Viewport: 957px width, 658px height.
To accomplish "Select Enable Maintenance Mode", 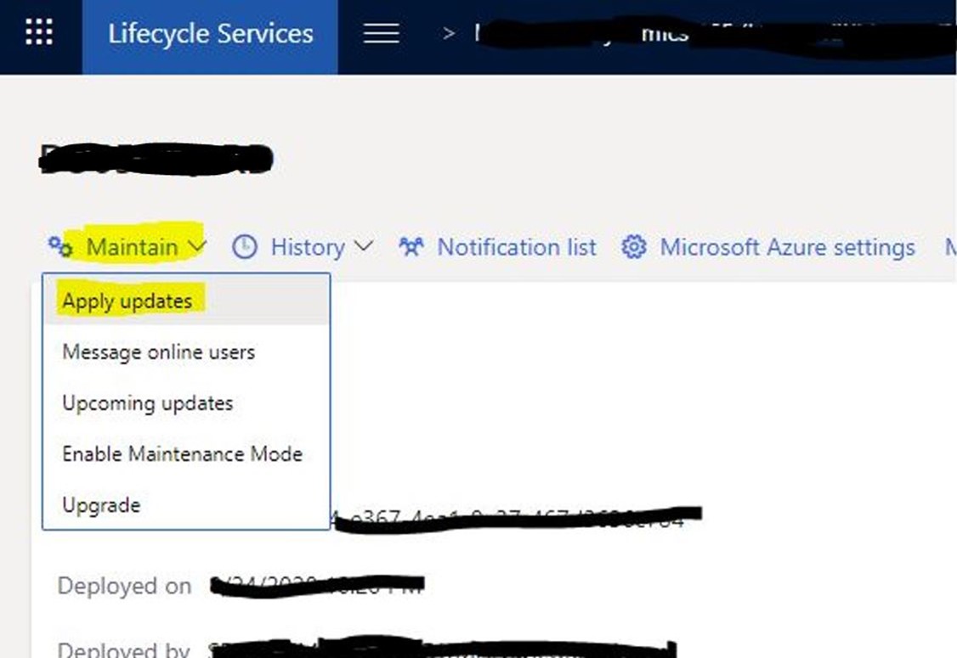I will (182, 454).
